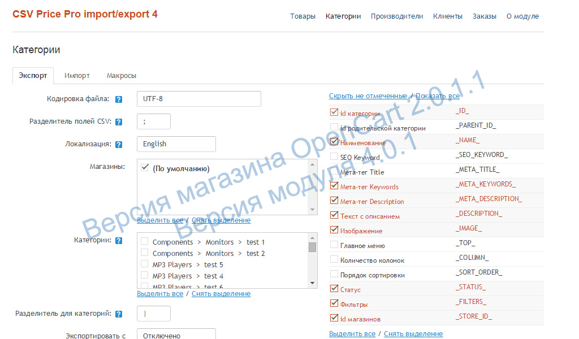Uncheck the Изображение checkbox
The width and height of the screenshot is (579, 339).
tap(334, 230)
